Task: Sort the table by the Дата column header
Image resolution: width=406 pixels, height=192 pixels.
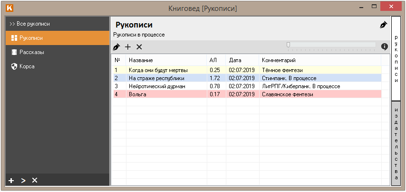Action: click(235, 60)
